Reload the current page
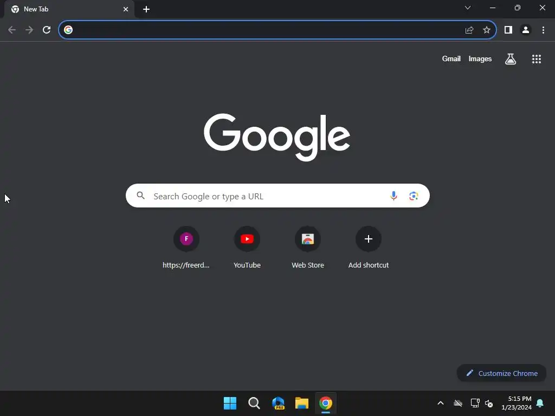555x416 pixels. pos(47,30)
